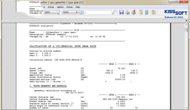The image size is (190, 110).
Task: Click the pages icon beside zoom
Action: coord(81,12)
